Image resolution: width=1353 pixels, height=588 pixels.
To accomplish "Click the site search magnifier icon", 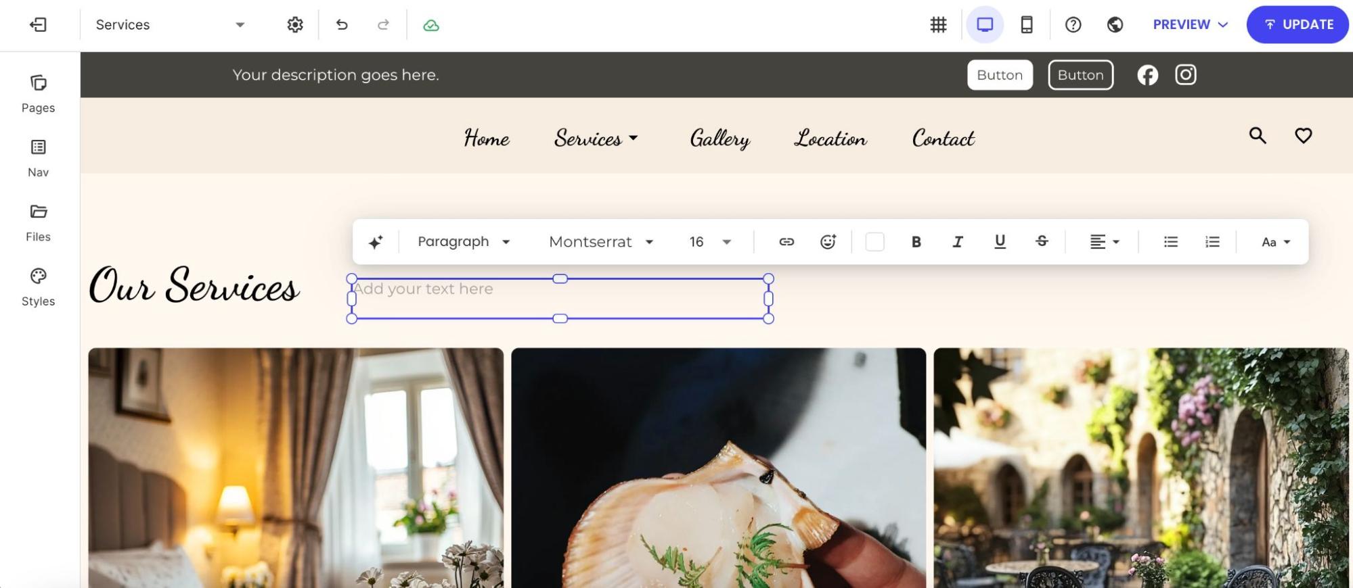I will tap(1258, 135).
